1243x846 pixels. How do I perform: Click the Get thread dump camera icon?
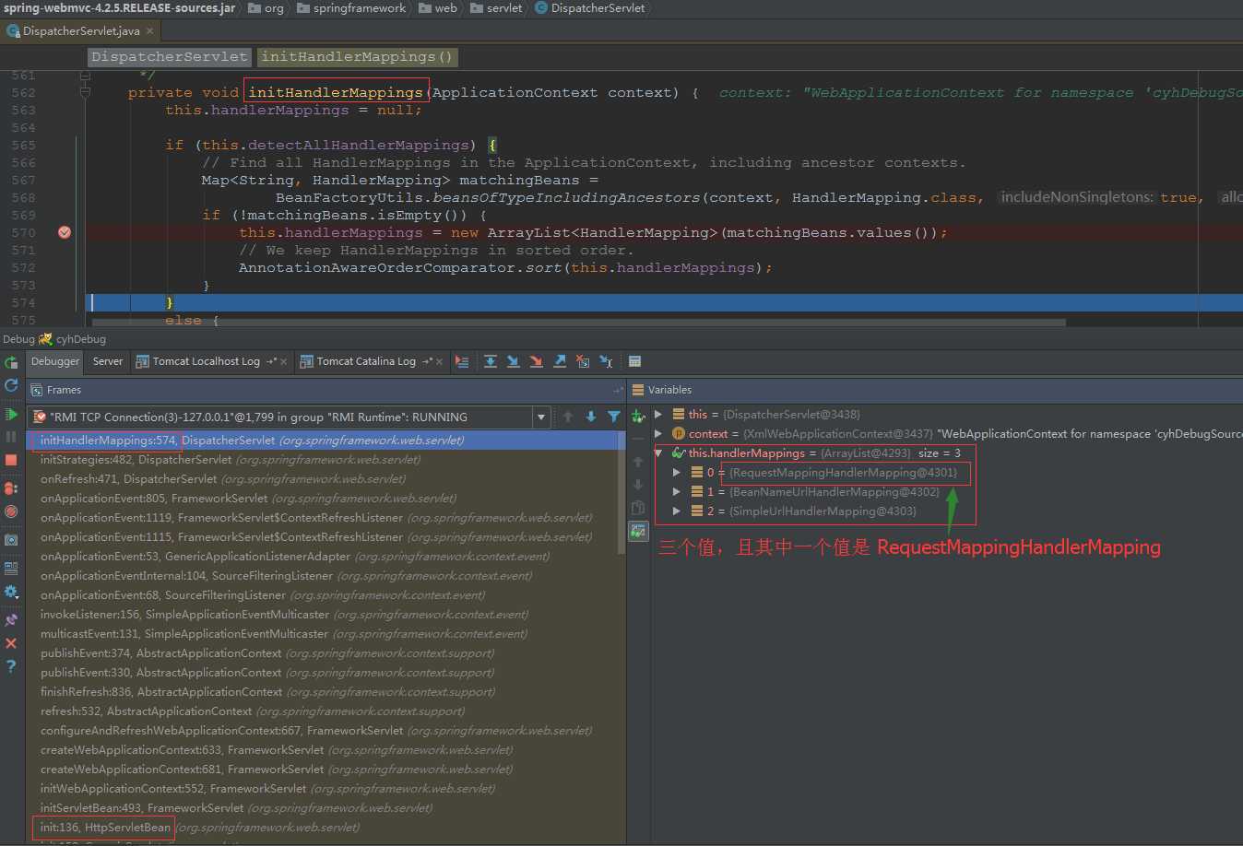[x=11, y=540]
